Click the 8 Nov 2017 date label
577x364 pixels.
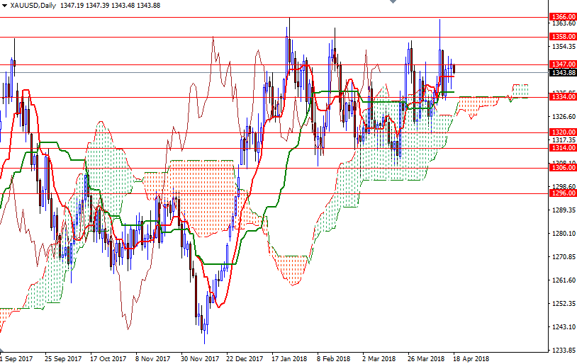tap(152, 358)
